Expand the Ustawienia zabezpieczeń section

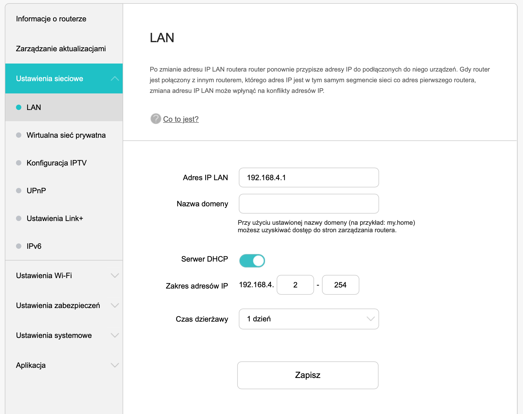click(115, 305)
